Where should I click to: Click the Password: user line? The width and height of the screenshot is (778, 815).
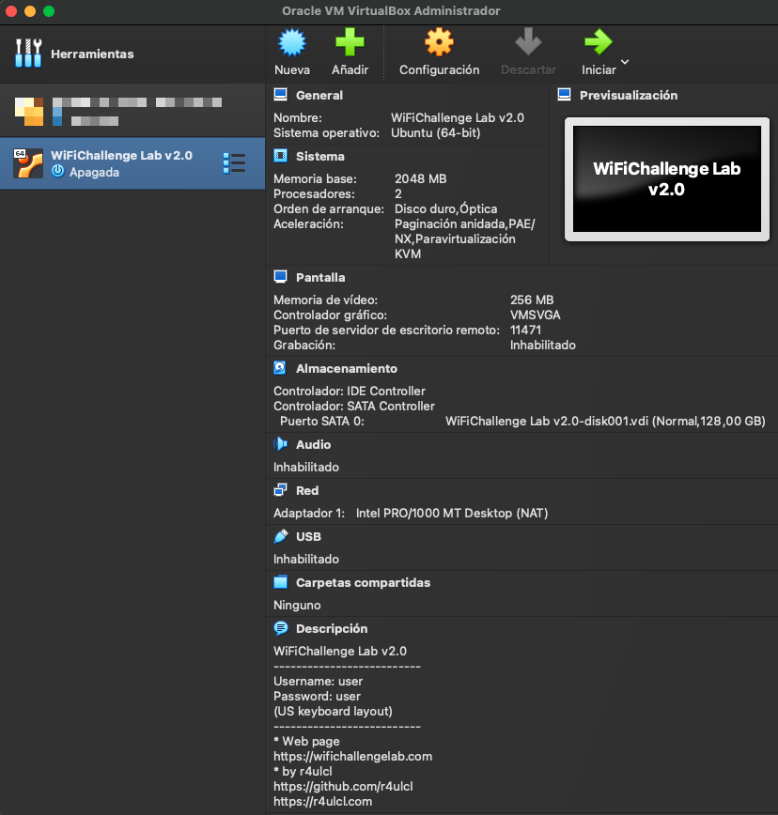click(x=317, y=696)
